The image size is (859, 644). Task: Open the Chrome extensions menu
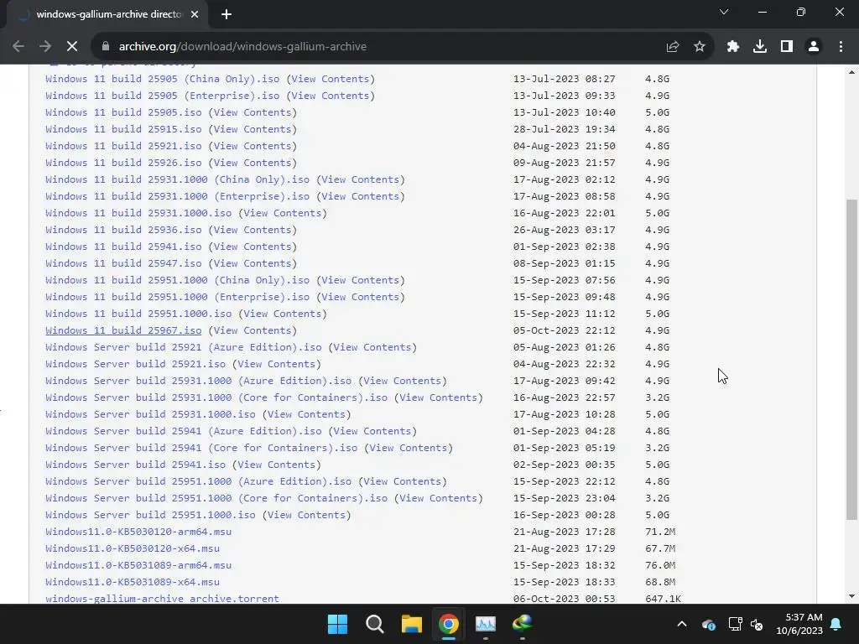733,47
